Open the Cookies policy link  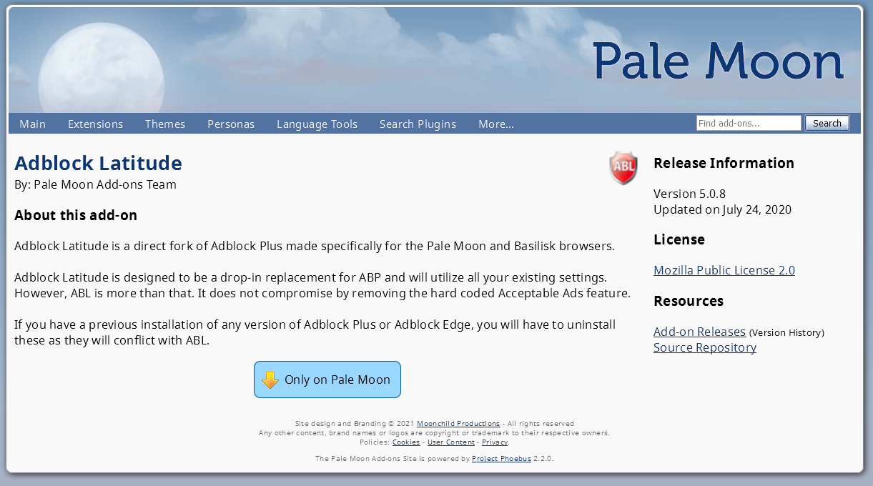click(x=406, y=442)
